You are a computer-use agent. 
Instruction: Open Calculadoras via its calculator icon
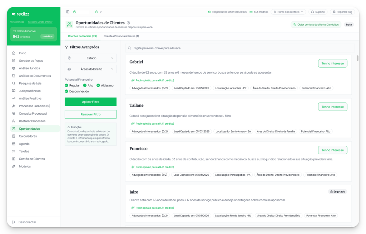(x=14, y=136)
